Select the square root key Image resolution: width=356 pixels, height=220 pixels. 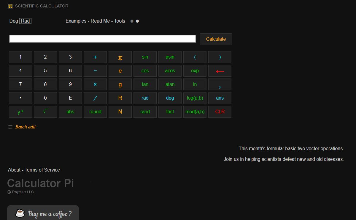[45, 112]
